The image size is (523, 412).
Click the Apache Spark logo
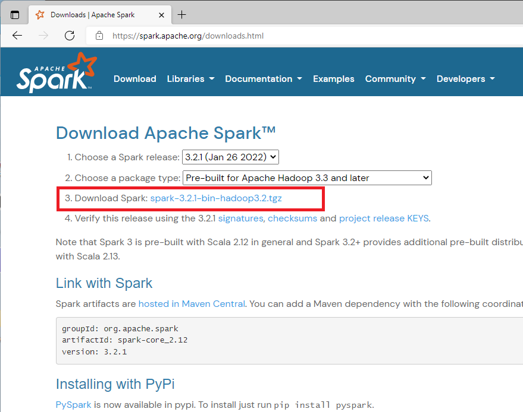[x=57, y=72]
